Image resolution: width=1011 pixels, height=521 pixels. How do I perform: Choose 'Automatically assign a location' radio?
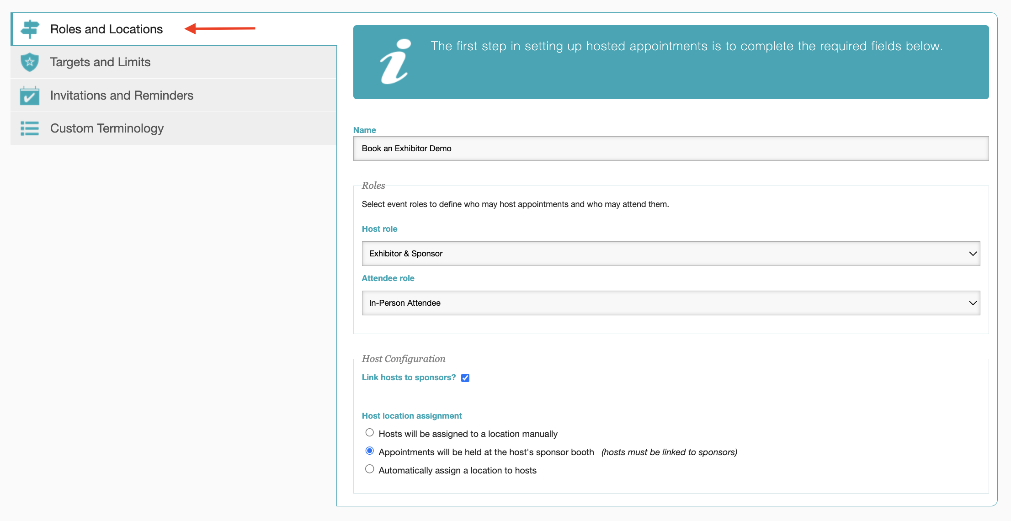click(x=370, y=469)
